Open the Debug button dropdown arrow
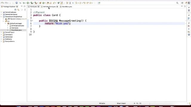 (x=25, y=3)
